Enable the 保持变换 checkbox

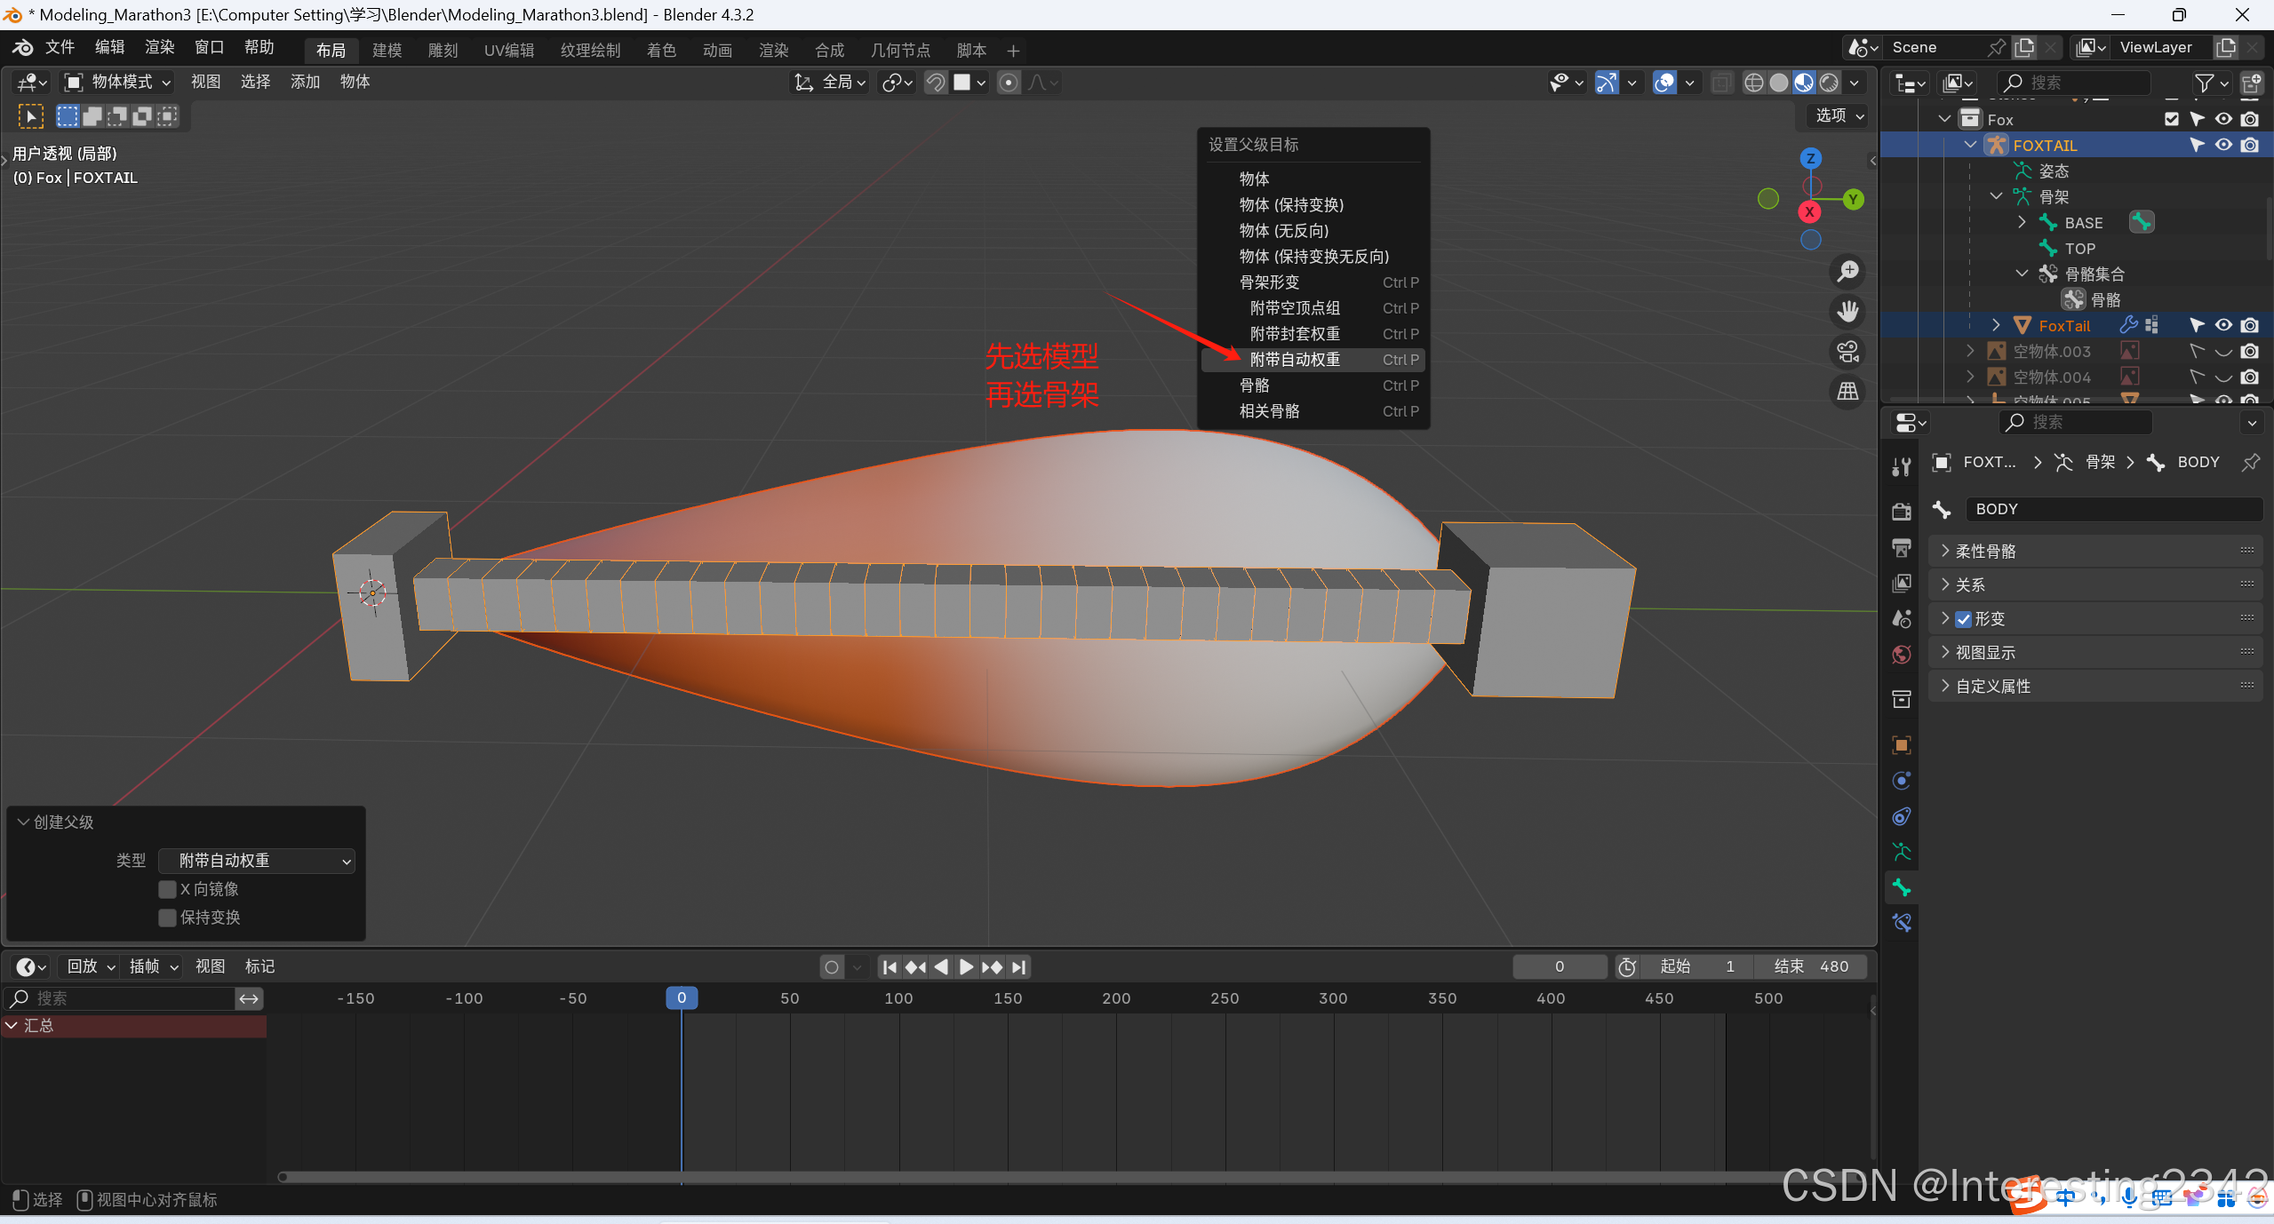(167, 918)
